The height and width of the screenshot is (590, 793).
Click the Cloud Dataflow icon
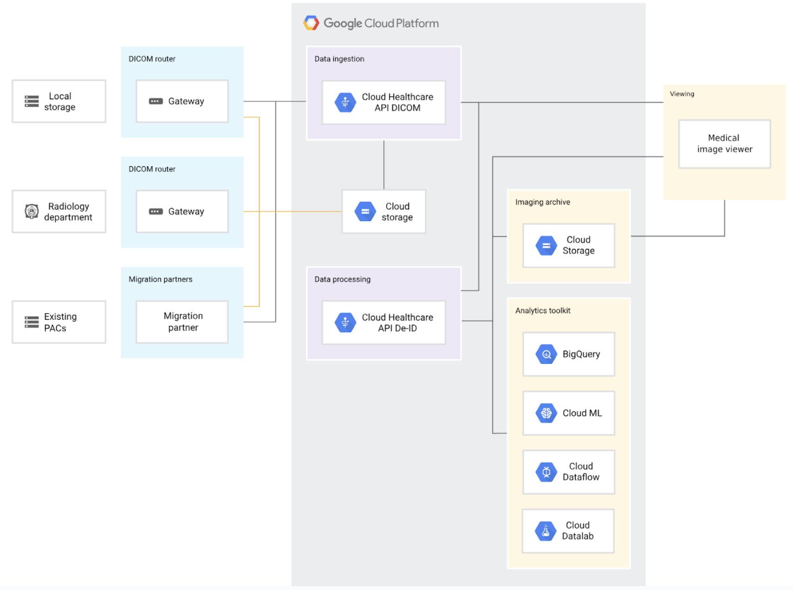pyautogui.click(x=546, y=472)
